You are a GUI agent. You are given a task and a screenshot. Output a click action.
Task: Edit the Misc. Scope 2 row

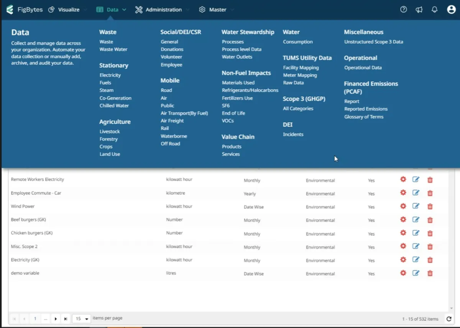click(x=416, y=246)
